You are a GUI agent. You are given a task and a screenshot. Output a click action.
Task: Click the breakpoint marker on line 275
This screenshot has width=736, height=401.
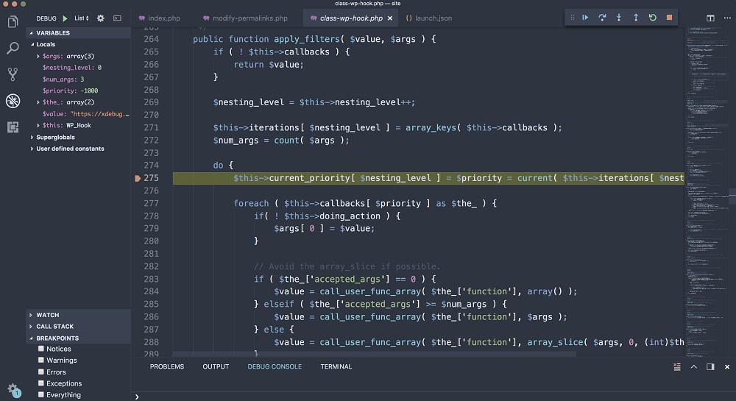[x=138, y=178]
